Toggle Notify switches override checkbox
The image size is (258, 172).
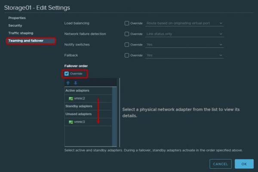tap(126, 44)
